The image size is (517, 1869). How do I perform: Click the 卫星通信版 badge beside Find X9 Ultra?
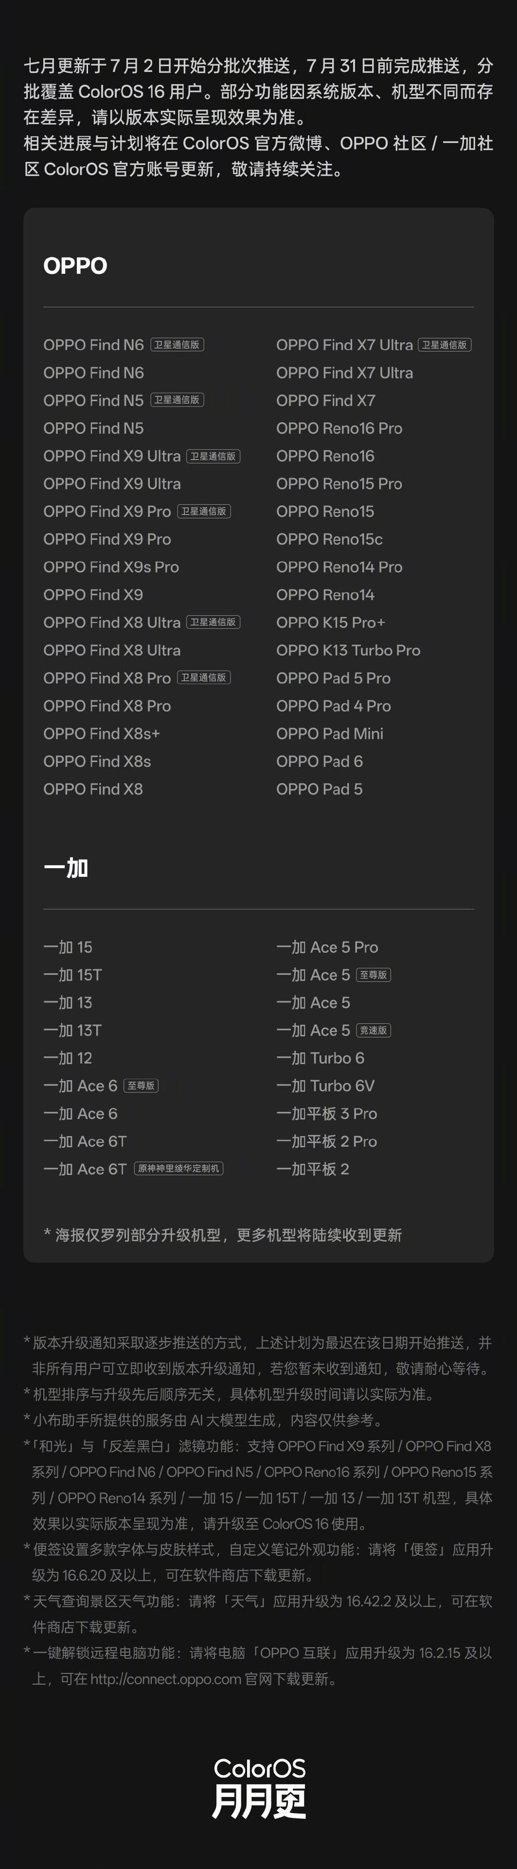pyautogui.click(x=213, y=456)
